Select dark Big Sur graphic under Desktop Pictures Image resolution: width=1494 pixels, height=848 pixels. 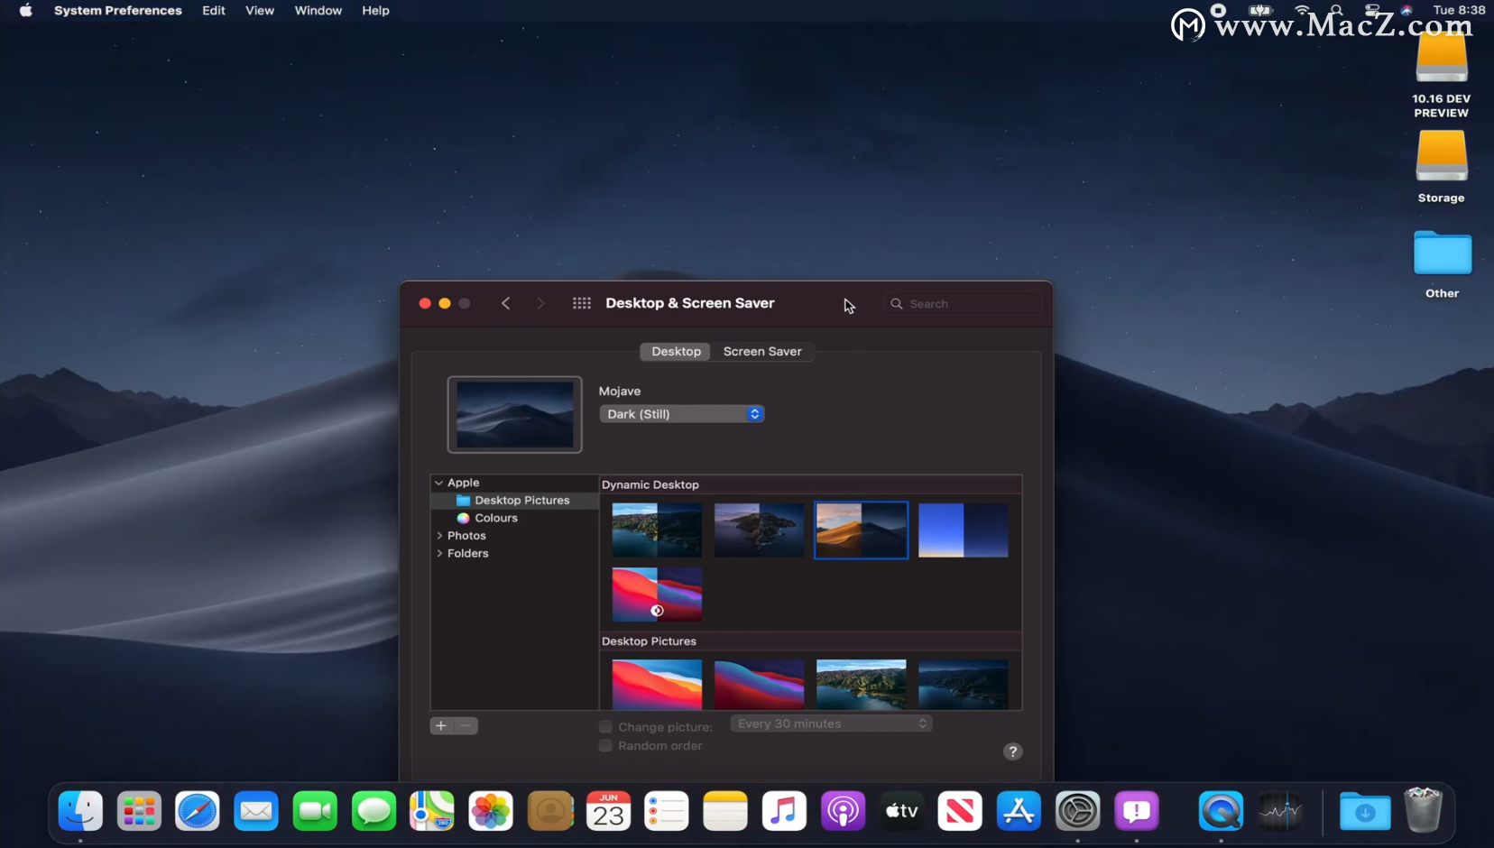pos(759,685)
